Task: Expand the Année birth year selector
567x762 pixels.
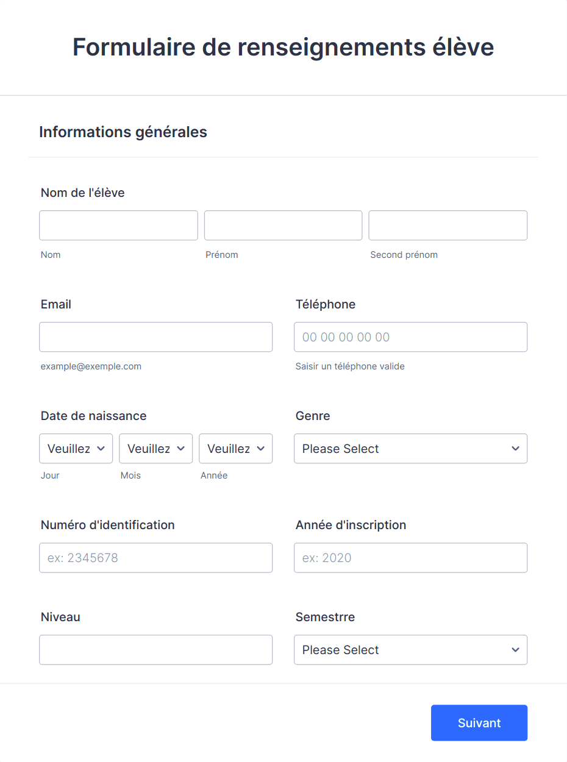Action: [x=235, y=448]
